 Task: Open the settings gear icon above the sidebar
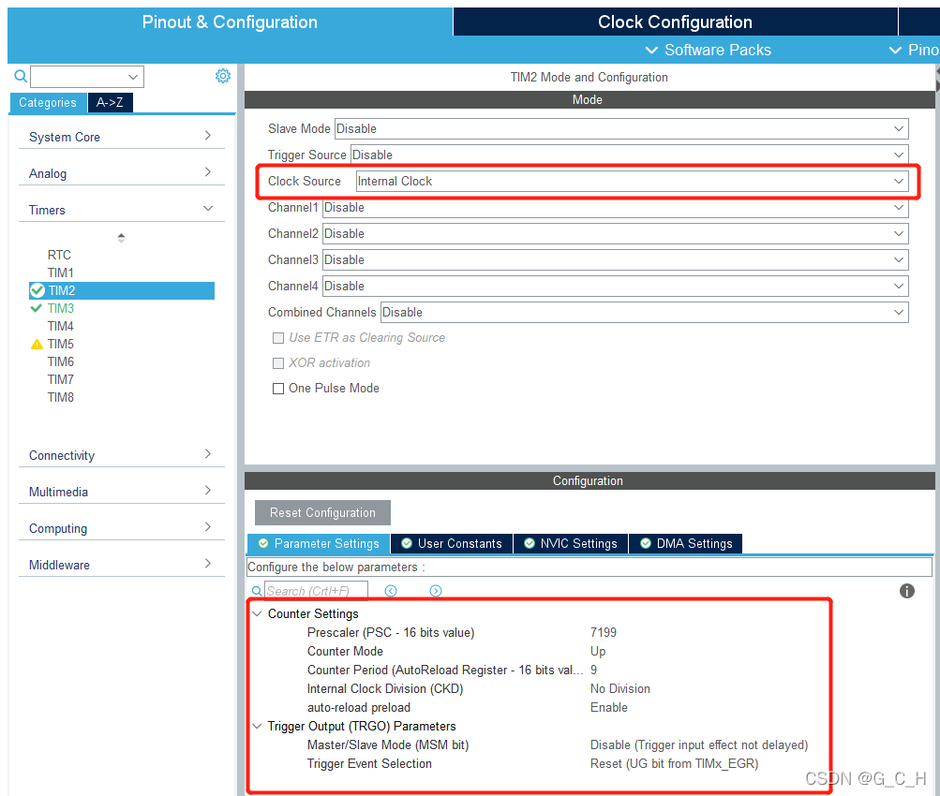tap(223, 76)
